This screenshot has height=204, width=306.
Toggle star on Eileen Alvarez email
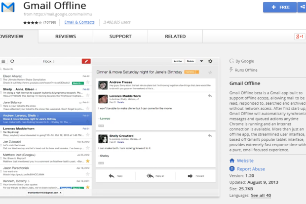point(88,82)
